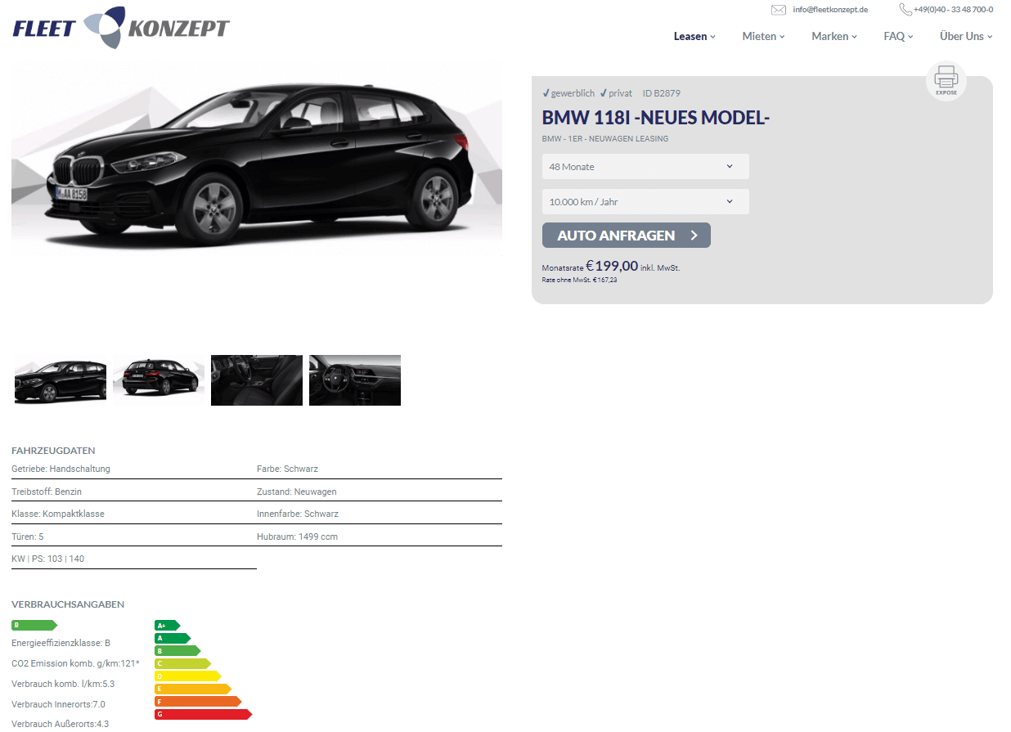Screen dimensions: 1011x732
Task: Open the Marken menu
Action: (x=834, y=36)
